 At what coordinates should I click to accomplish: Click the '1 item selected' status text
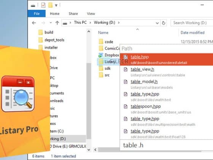pyautogui.click(x=64, y=156)
